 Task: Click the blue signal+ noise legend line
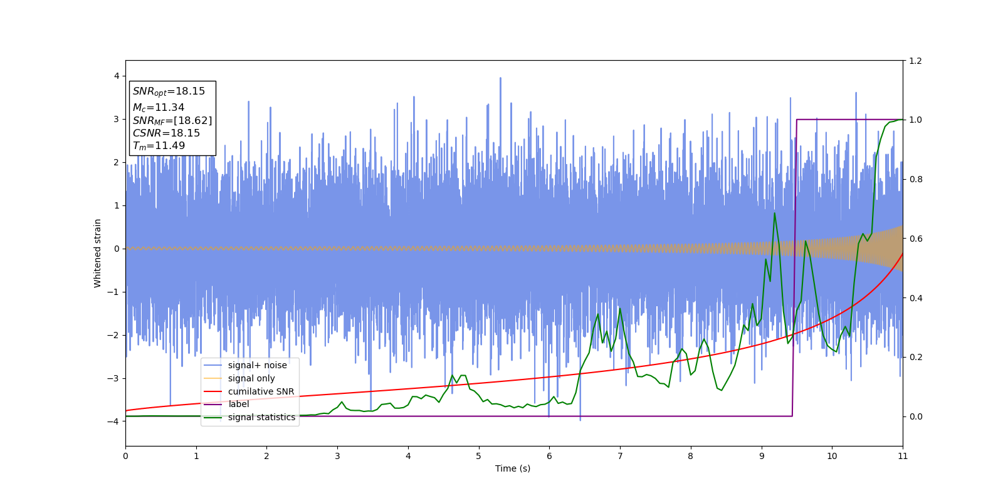click(213, 366)
